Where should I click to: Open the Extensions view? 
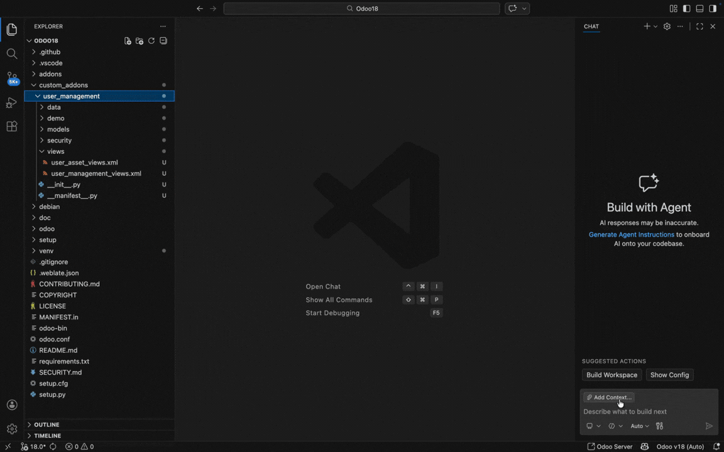coord(12,126)
